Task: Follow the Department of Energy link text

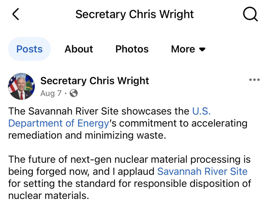Action: tap(59, 123)
